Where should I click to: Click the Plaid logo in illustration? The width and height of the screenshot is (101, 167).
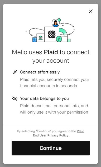click(52, 34)
